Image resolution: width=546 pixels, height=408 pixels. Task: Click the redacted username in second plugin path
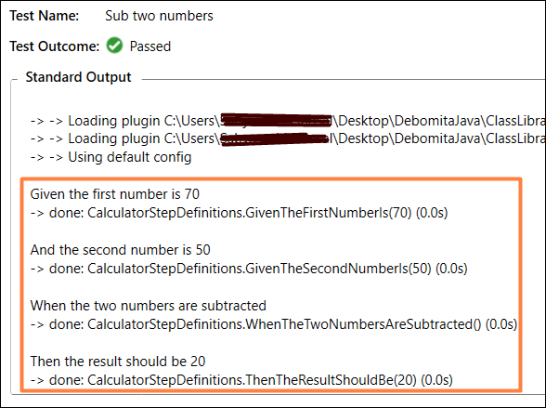(275, 139)
